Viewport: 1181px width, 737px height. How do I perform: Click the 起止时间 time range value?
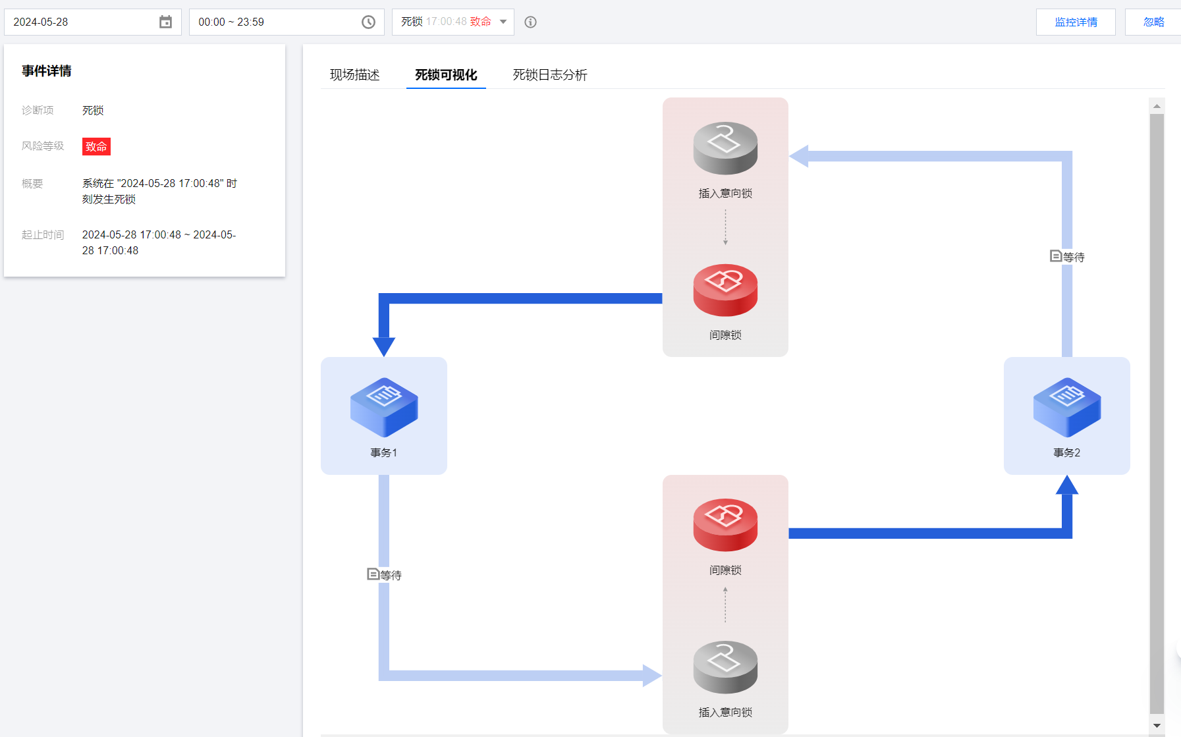tap(159, 242)
